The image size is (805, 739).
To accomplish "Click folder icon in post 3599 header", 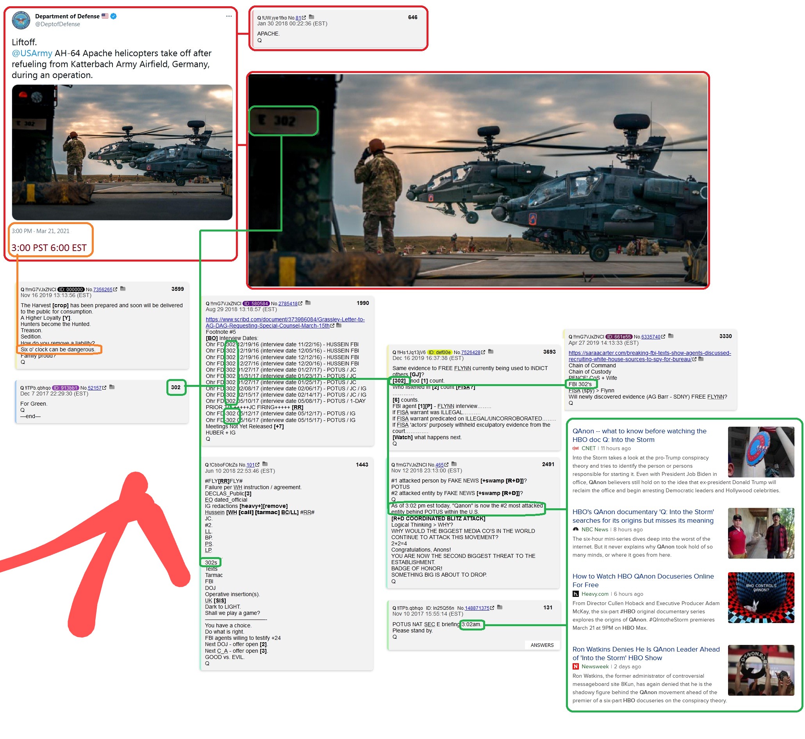I will tap(123, 289).
